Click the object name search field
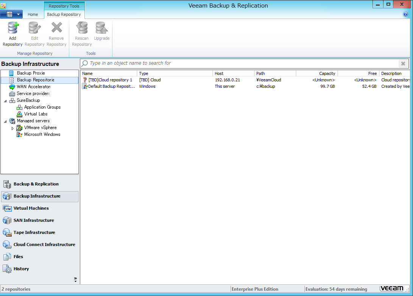The height and width of the screenshot is (296, 413). coord(240,63)
